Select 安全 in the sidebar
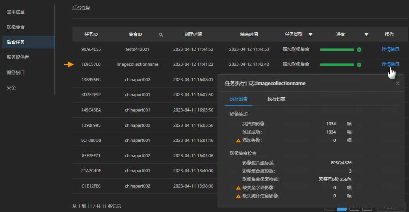 tap(11, 87)
